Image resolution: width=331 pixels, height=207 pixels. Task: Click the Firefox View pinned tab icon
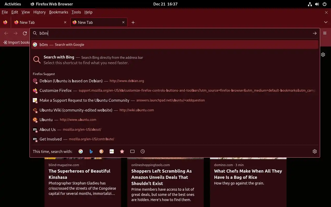coord(5,22)
